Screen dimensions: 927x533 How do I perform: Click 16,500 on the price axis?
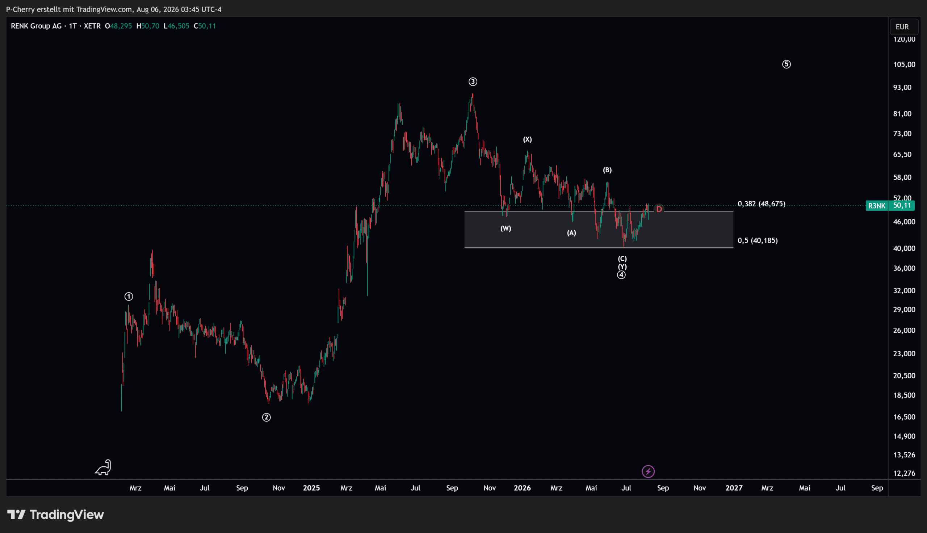pos(904,417)
